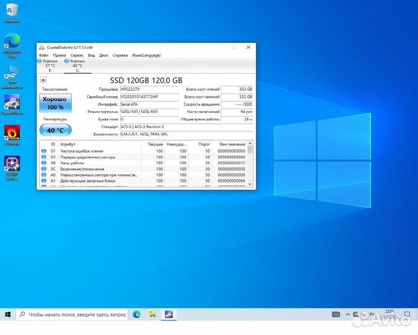
Task: Click the status circle for attribute 09
Action: pos(44,163)
